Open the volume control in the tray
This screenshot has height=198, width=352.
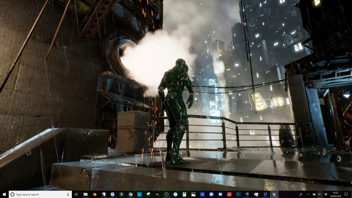320,194
